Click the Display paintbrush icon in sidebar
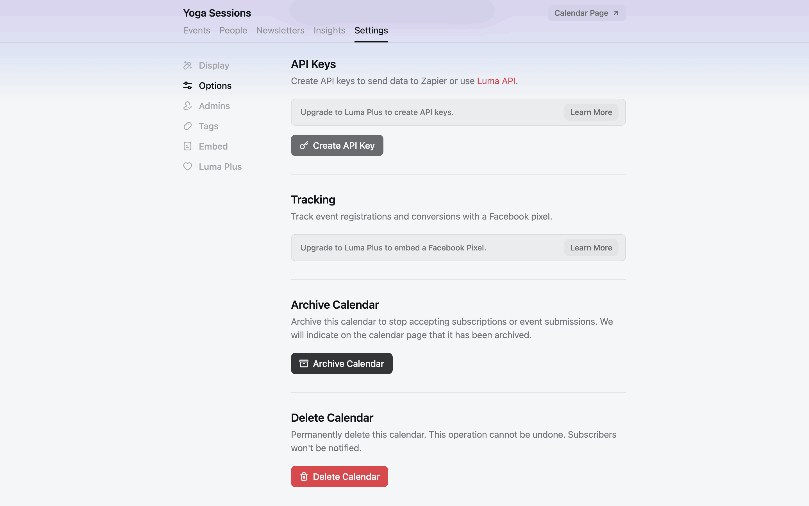 (x=188, y=65)
